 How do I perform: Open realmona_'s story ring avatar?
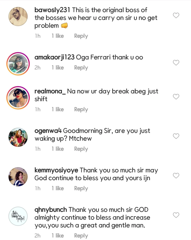(18, 98)
